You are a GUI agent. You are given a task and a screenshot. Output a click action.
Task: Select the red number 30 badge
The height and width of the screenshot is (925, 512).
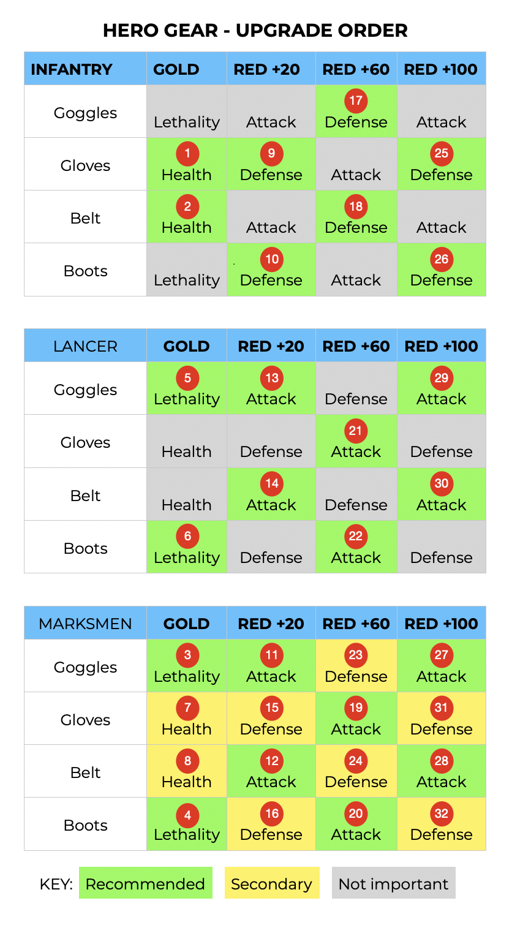coord(441,483)
